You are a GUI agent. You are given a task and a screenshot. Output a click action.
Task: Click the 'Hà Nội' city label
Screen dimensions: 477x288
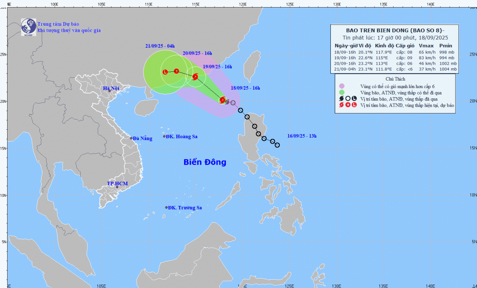point(111,88)
